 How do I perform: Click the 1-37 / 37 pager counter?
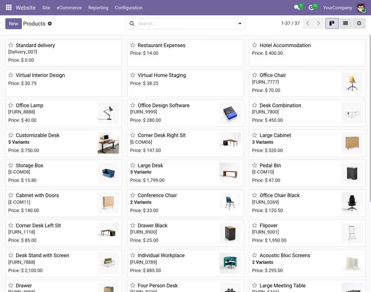tap(291, 24)
